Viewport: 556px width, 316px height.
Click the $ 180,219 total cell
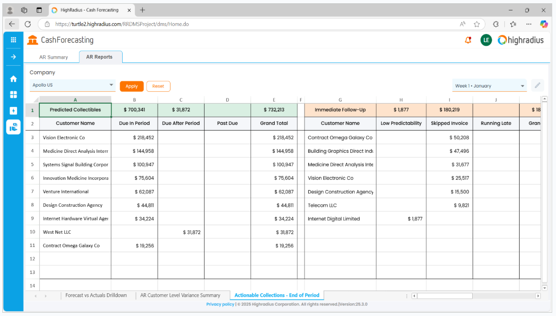[x=449, y=110]
